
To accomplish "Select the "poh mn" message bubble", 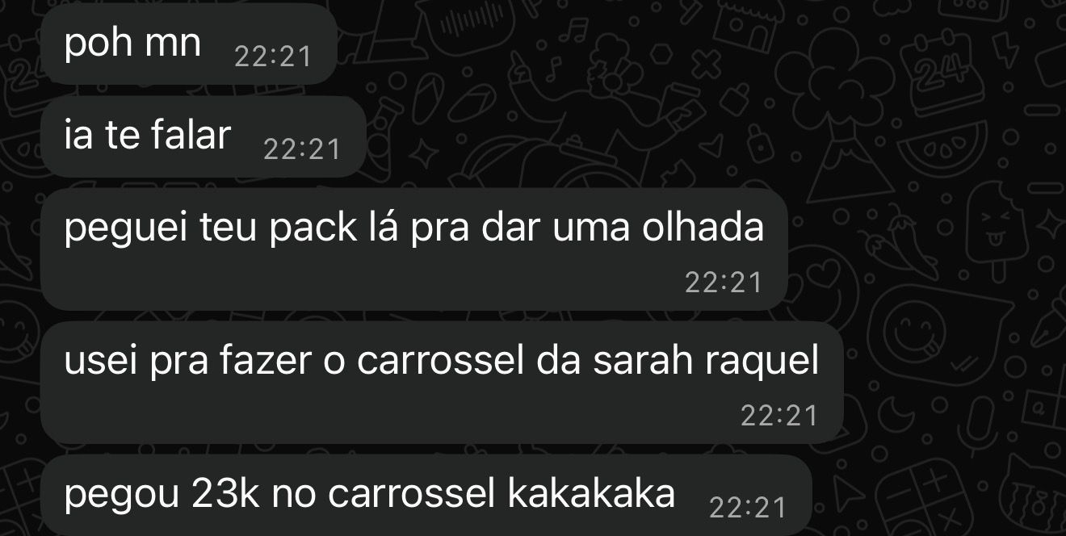I will 187,44.
